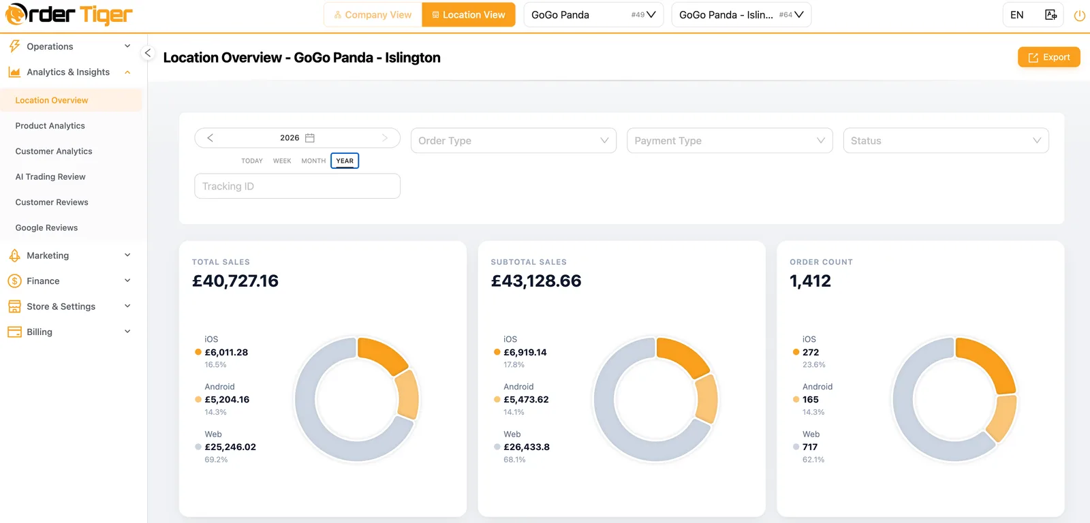Click the power logout icon
Screen dimensions: 1090x523
pos(1080,15)
